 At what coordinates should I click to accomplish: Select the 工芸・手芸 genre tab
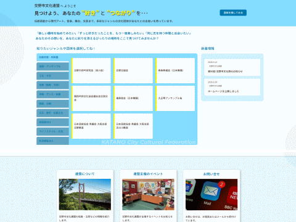pyautogui.click(x=52, y=76)
